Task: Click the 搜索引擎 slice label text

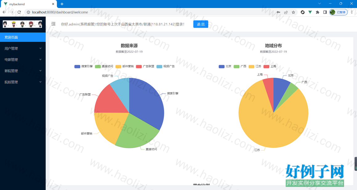Action: coord(172,93)
